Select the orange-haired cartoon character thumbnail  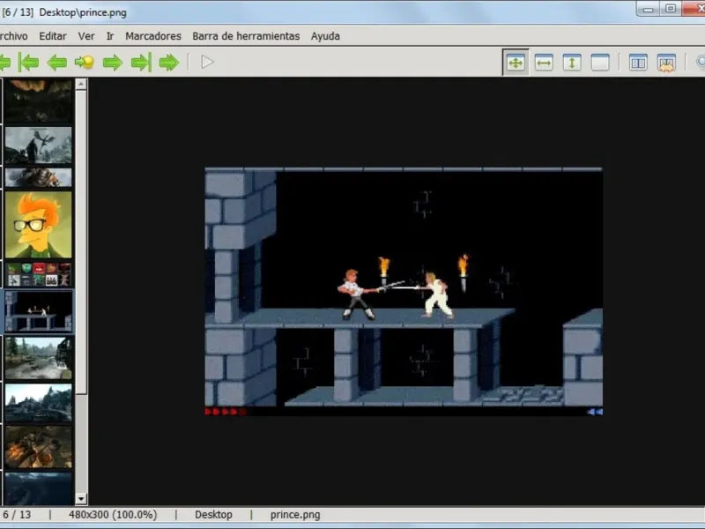pyautogui.click(x=38, y=225)
